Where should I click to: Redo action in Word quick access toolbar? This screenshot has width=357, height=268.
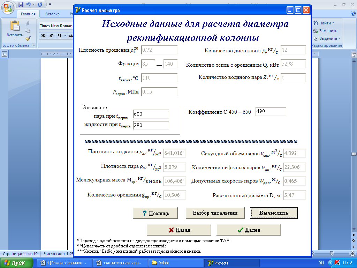(40, 4)
